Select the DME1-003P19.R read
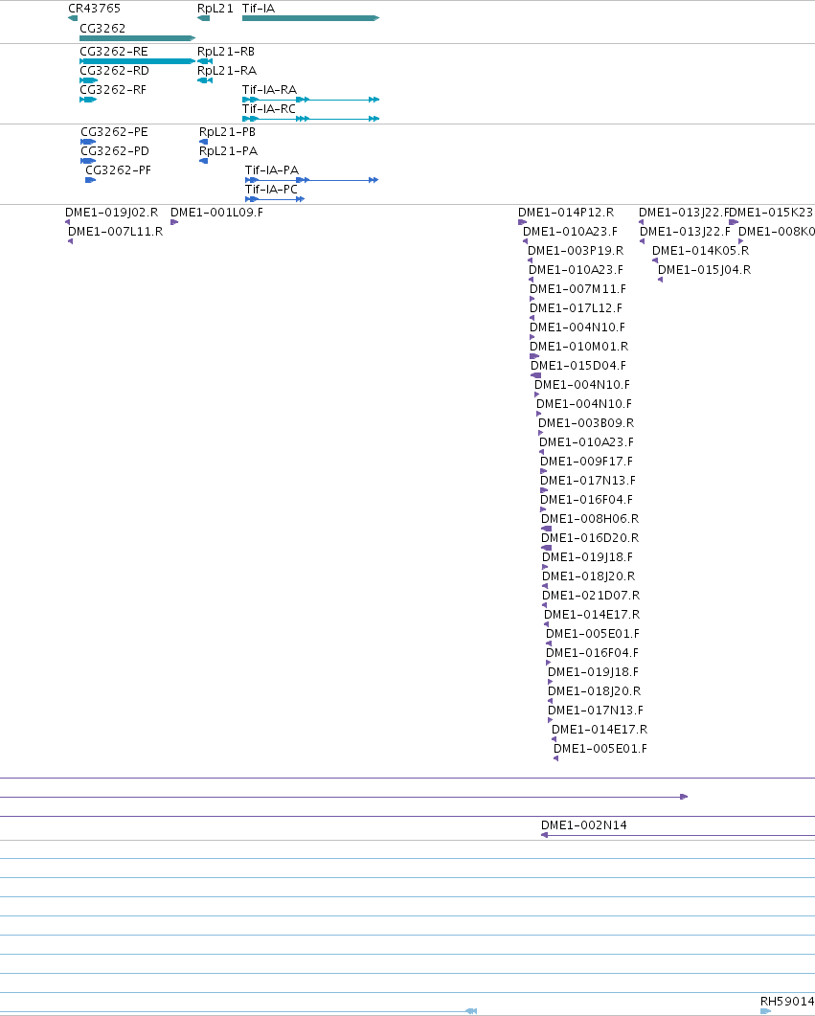The image size is (815, 1016). coord(530,260)
